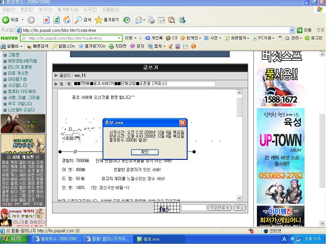Open the 리니지 토론방 sidebar link
The image size is (329, 247).
tap(20, 67)
